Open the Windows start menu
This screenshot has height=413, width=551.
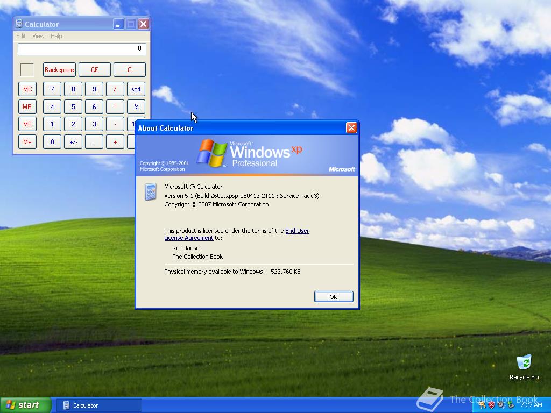click(26, 405)
